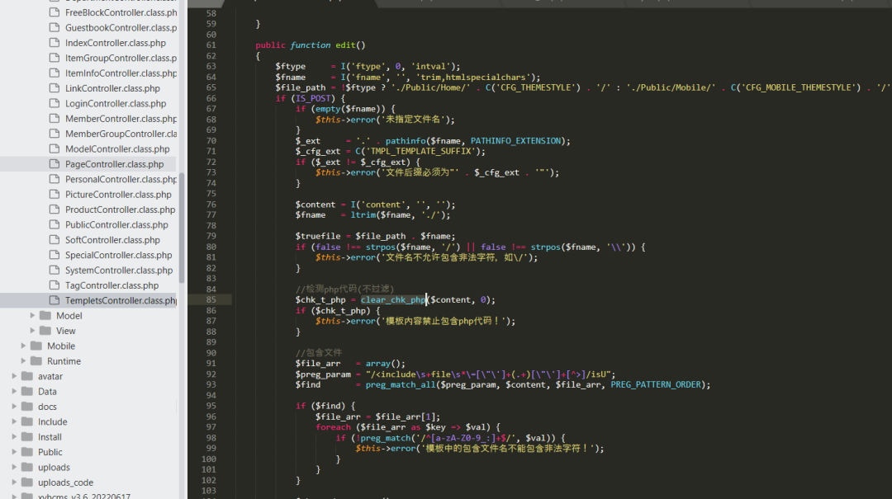Click folder icon of Mobile

click(36, 346)
